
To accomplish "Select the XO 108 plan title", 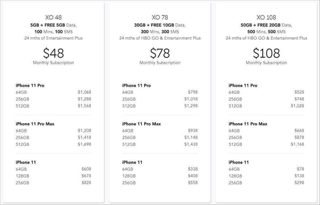I will coord(266,17).
